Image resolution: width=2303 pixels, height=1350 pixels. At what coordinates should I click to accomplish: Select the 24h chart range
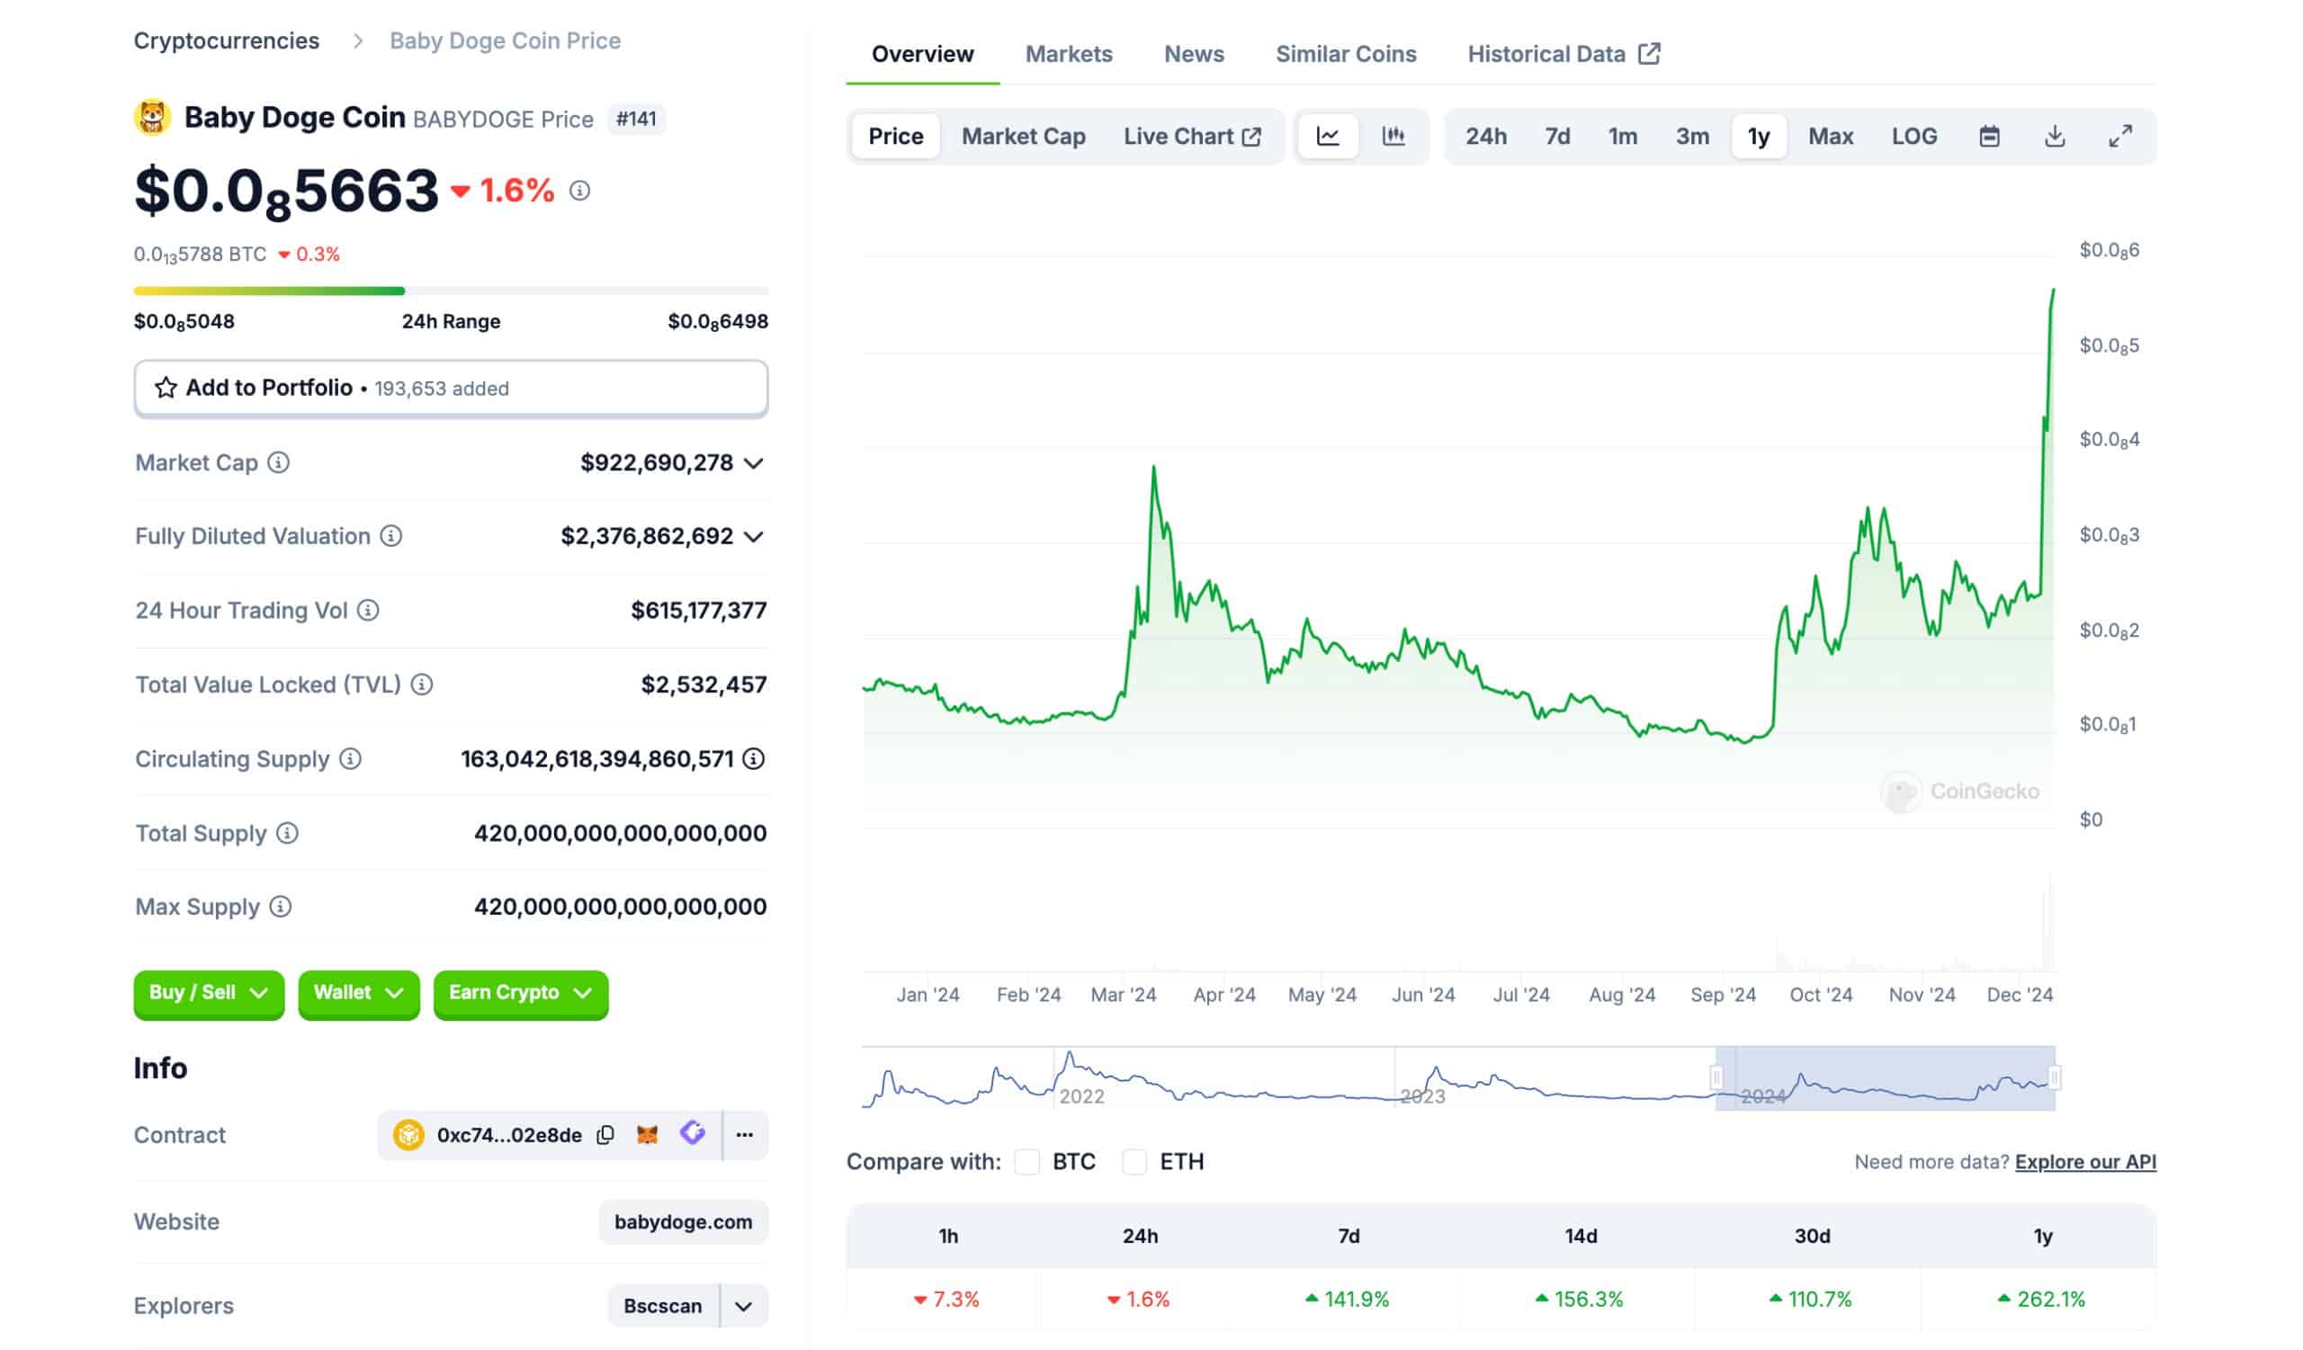pyautogui.click(x=1486, y=136)
